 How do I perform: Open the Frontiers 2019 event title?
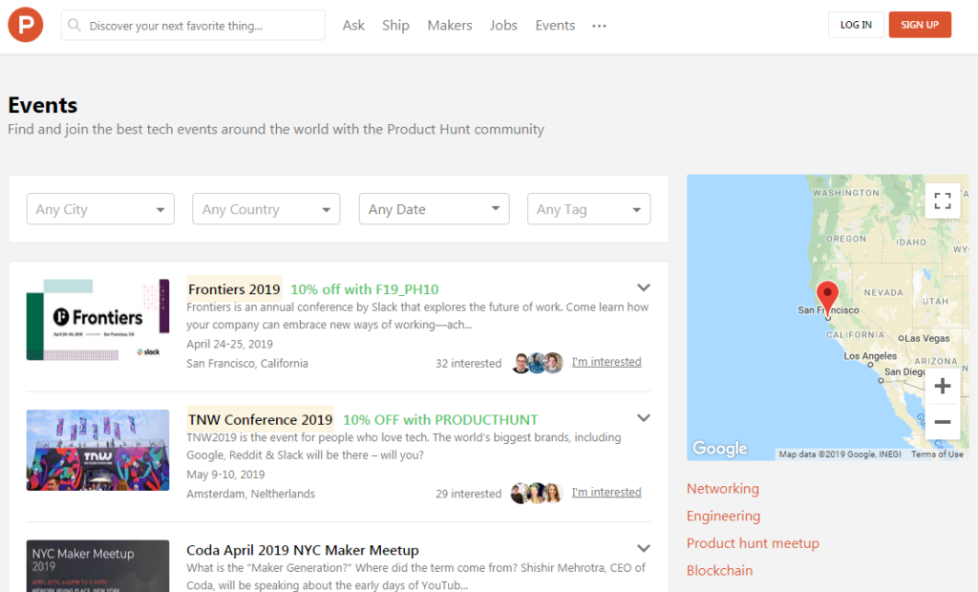pyautogui.click(x=234, y=288)
